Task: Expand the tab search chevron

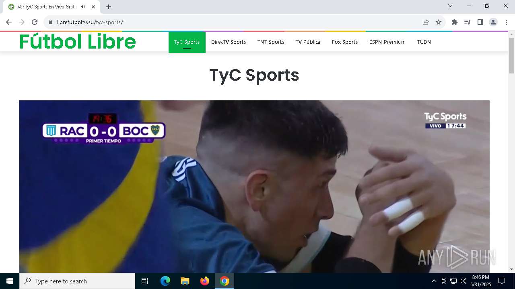Action: 450,6
